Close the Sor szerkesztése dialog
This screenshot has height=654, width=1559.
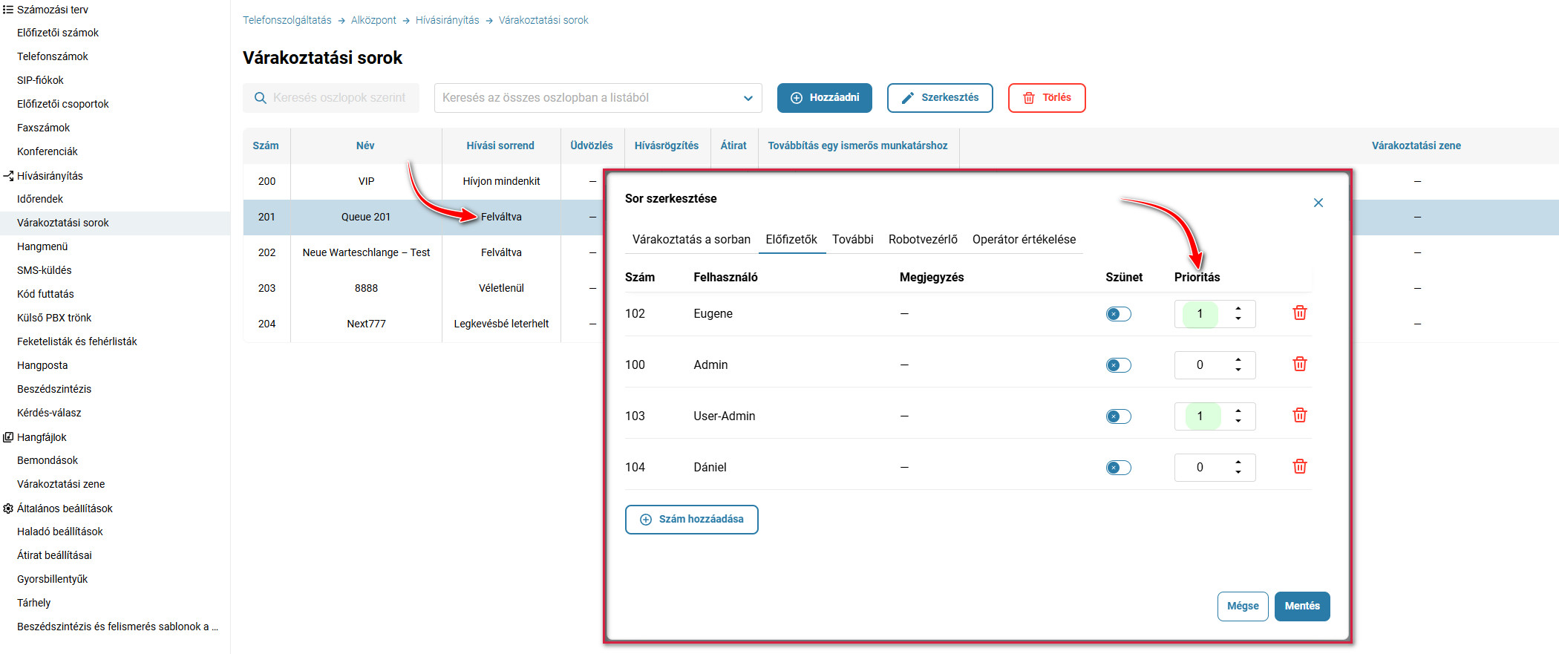point(1318,203)
